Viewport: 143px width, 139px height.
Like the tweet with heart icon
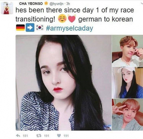pyautogui.click(x=59, y=136)
